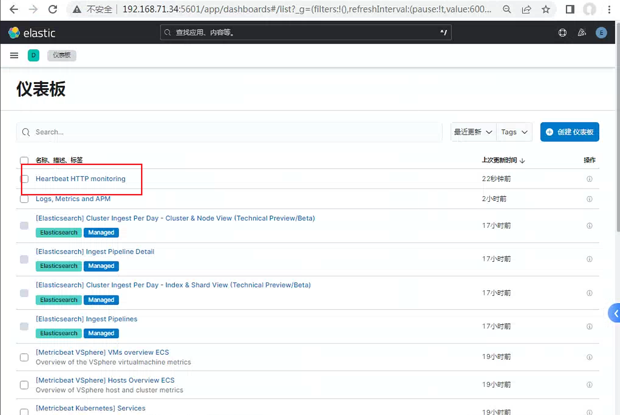This screenshot has height=415, width=620.
Task: Show info for Heartbeat HTTP monitoring row
Action: 590,179
